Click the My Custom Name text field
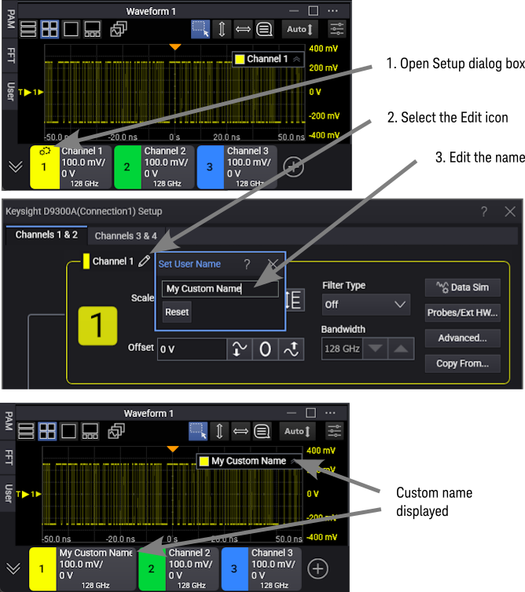 click(x=220, y=289)
